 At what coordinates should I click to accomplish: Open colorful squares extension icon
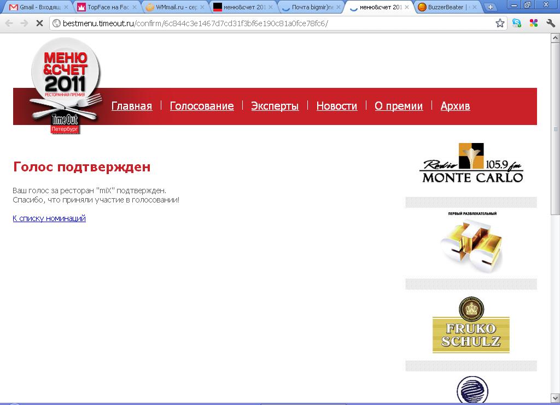click(x=534, y=23)
